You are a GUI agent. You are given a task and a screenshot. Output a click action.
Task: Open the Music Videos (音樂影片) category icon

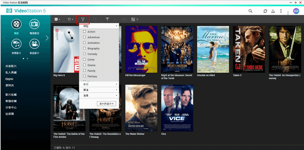pos(16,44)
